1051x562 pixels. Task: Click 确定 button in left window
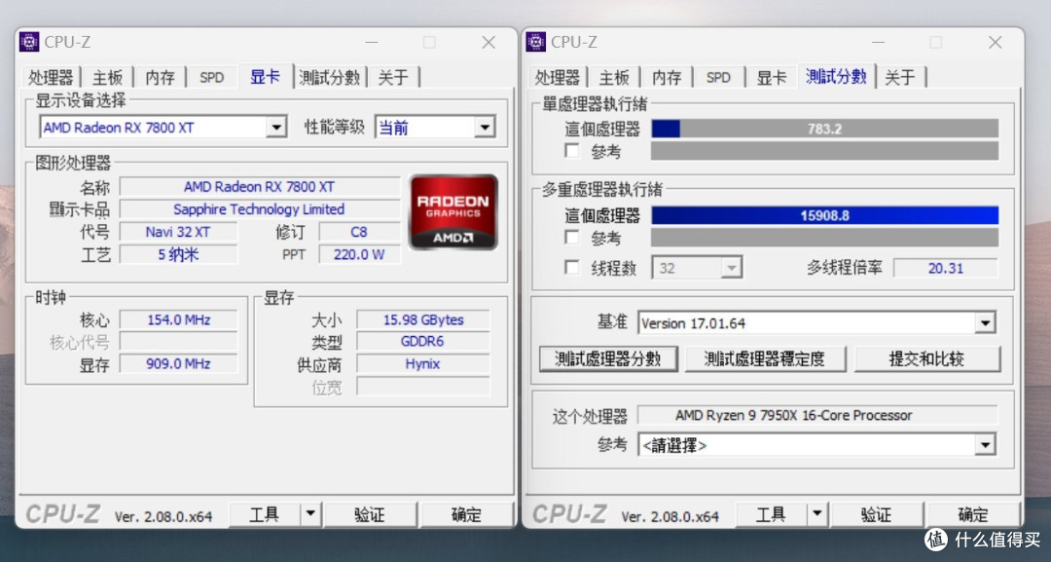point(466,514)
